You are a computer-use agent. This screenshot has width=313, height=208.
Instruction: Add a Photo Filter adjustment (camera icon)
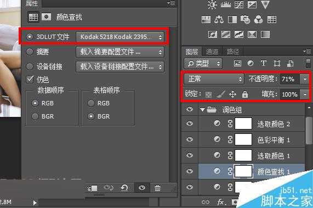click(x=246, y=19)
